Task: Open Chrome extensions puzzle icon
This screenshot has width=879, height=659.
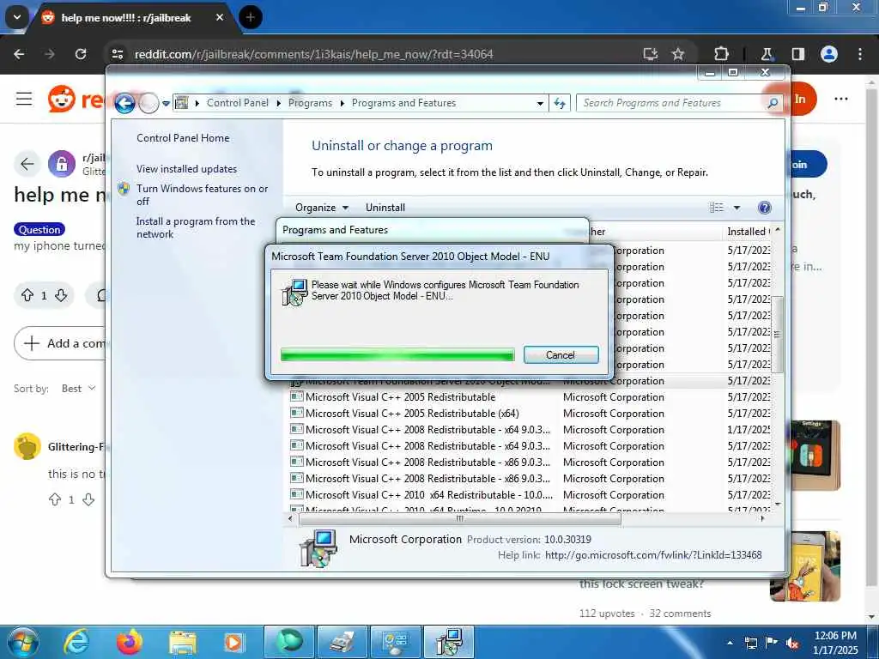Action: tap(721, 54)
